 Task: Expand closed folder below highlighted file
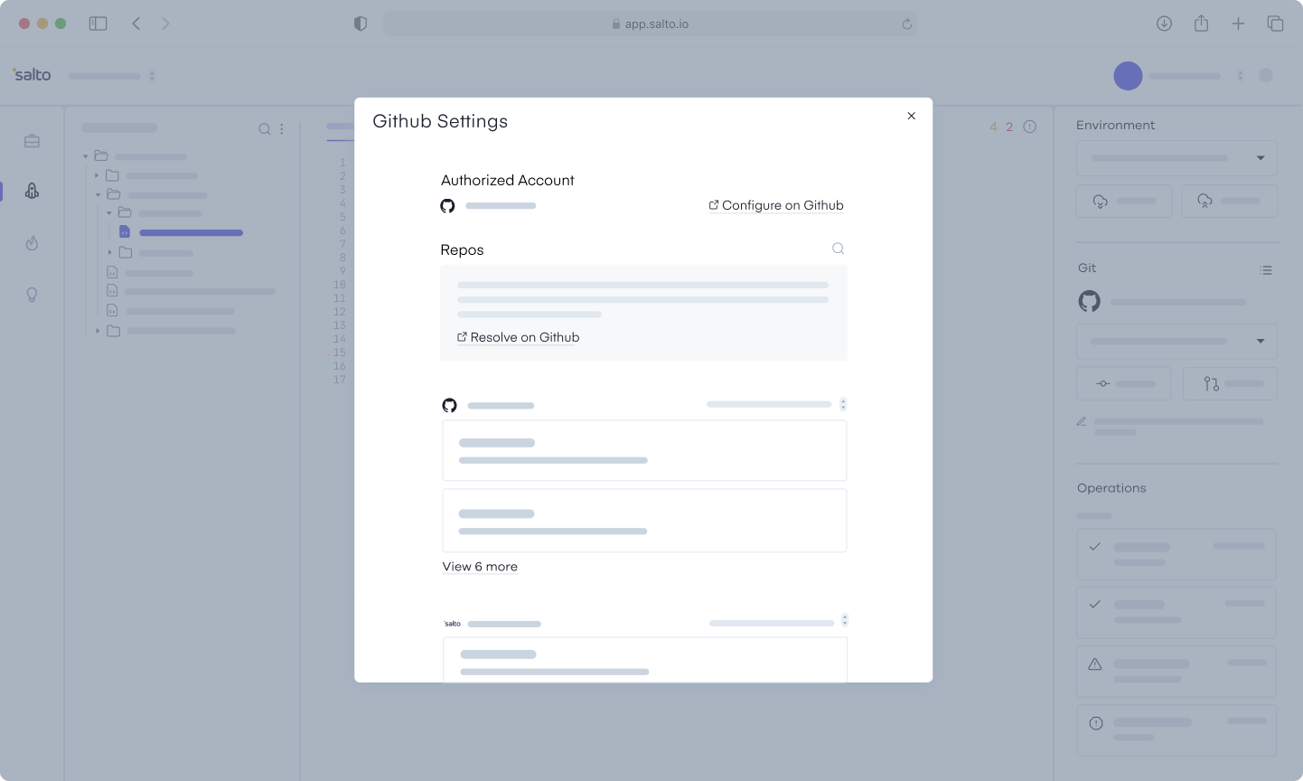pyautogui.click(x=110, y=252)
